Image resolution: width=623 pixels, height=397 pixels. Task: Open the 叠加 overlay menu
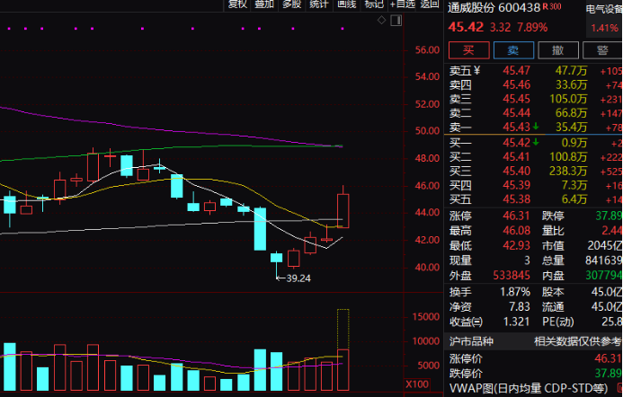tap(263, 4)
